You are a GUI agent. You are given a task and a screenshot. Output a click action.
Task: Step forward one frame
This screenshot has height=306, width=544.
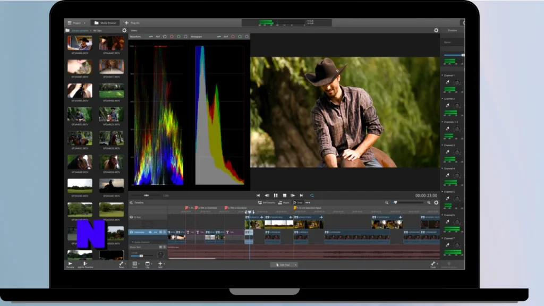click(293, 195)
